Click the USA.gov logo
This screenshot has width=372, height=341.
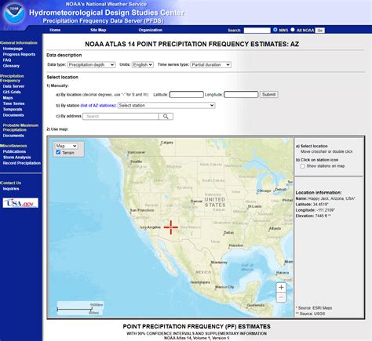(x=20, y=203)
